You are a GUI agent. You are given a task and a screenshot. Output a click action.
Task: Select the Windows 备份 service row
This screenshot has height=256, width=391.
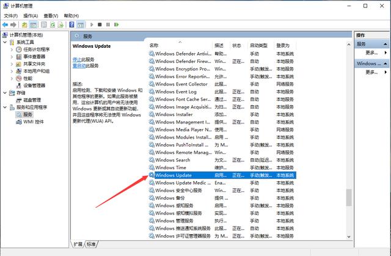coord(222,198)
